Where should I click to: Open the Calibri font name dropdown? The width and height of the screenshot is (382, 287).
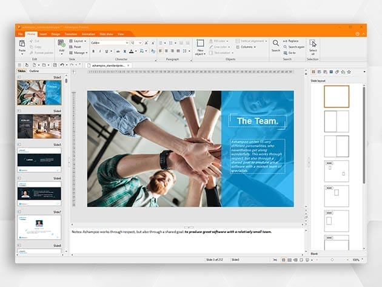tap(126, 42)
